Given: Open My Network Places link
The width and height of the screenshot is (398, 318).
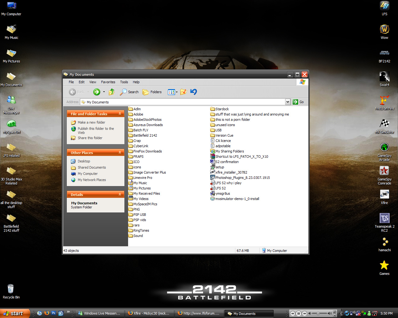Looking at the screenshot, I should point(92,180).
